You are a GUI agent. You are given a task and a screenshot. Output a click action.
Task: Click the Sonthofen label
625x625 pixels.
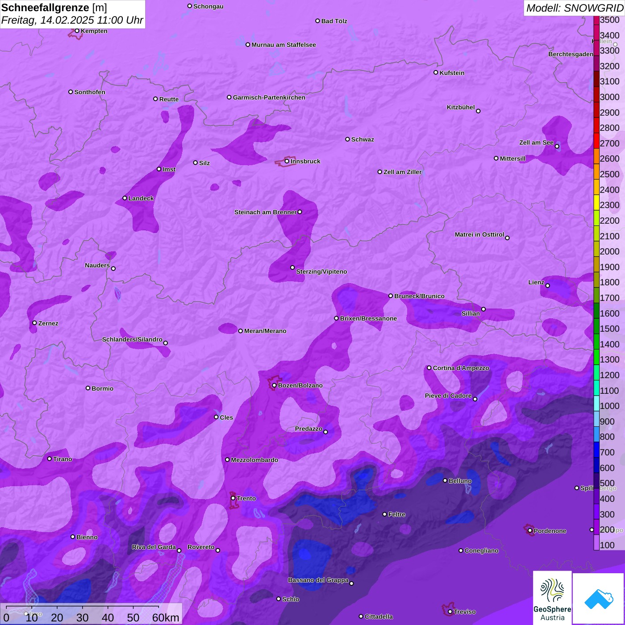point(90,92)
